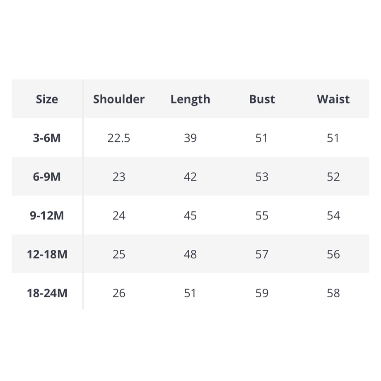Select the 6-9M size row label
This screenshot has height=381, width=381.
(x=47, y=177)
